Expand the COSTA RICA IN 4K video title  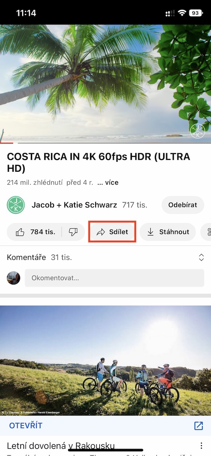pyautogui.click(x=99, y=162)
